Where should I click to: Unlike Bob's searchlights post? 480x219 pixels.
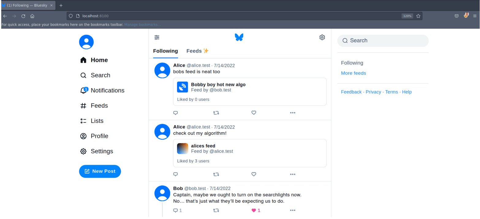[254, 210]
